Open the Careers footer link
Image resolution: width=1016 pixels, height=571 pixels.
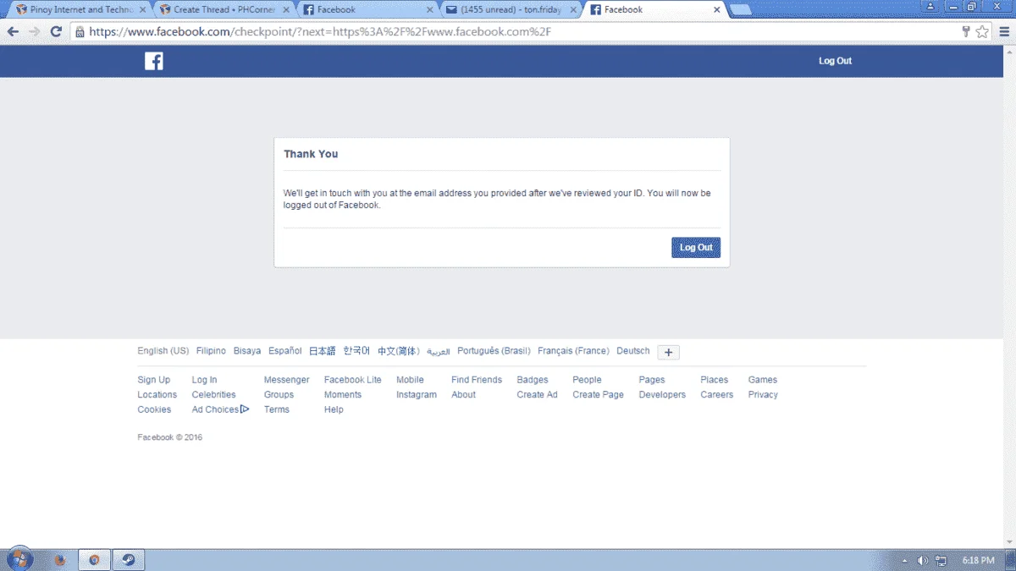(716, 395)
